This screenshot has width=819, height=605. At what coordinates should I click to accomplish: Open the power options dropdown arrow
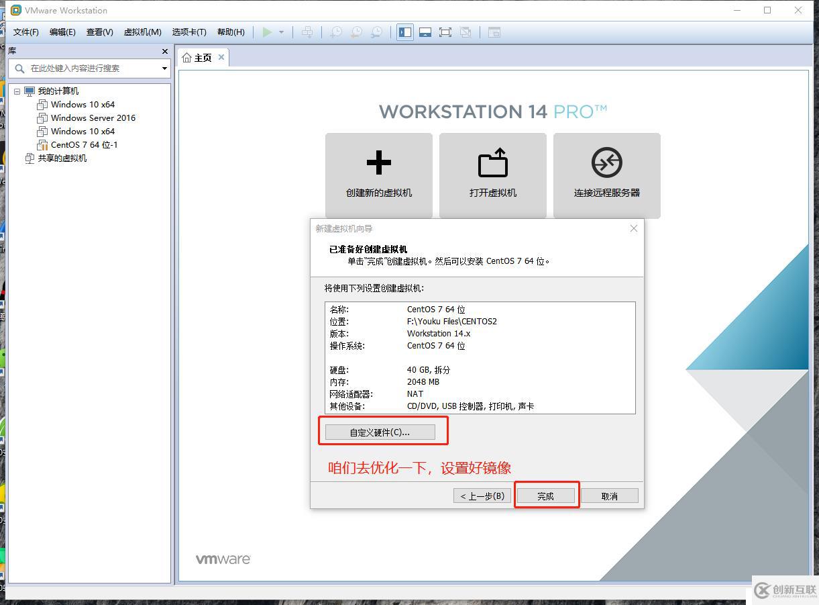[x=281, y=32]
